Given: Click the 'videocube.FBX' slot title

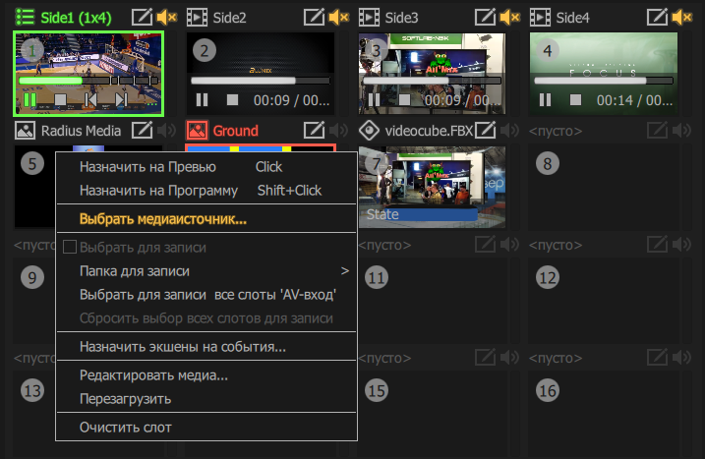Looking at the screenshot, I should click(429, 131).
